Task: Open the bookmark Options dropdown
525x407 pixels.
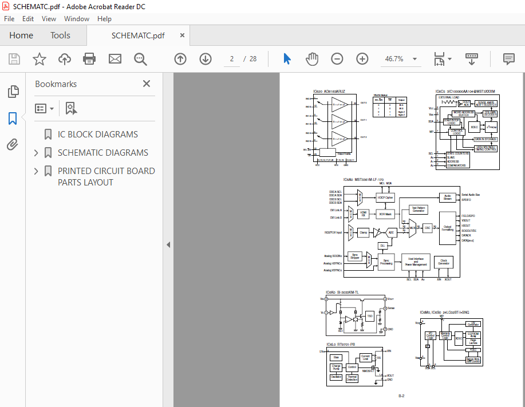Action: coord(45,108)
